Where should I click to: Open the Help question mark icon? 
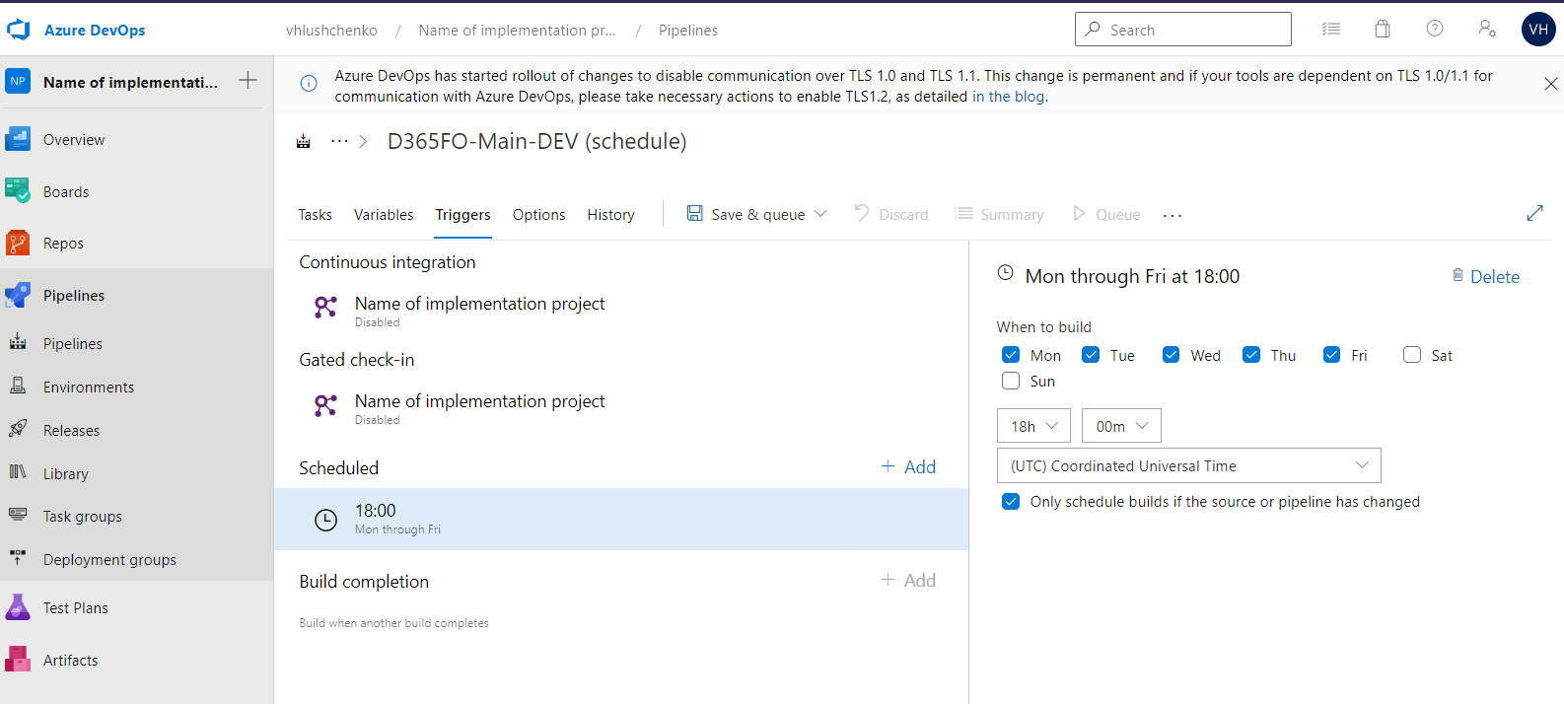[1435, 30]
